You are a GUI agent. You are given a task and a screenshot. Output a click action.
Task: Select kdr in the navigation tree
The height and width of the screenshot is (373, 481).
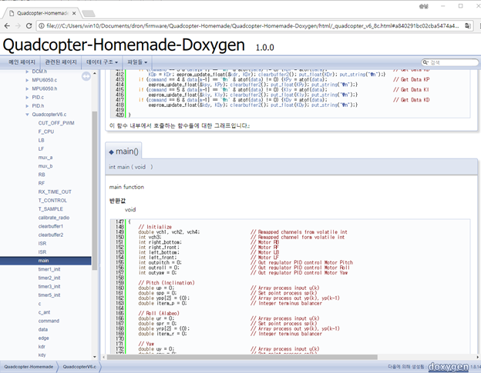[42, 347]
